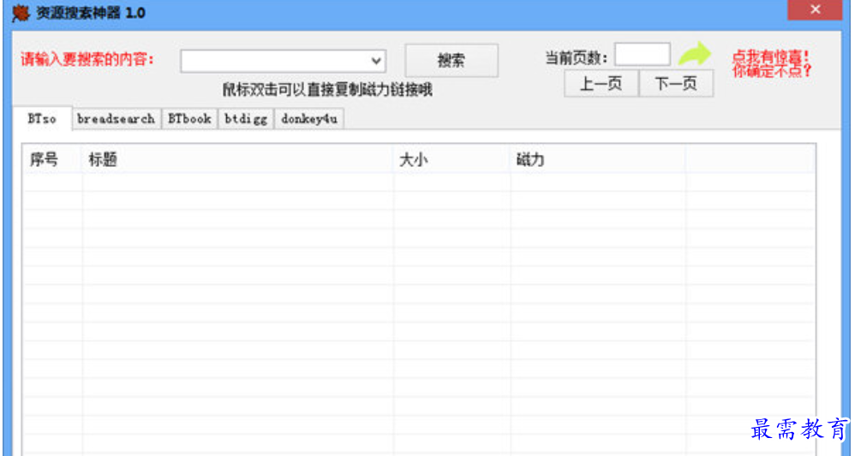Click the red 点我有惊喜 link
The height and width of the screenshot is (456, 855).
click(x=772, y=64)
